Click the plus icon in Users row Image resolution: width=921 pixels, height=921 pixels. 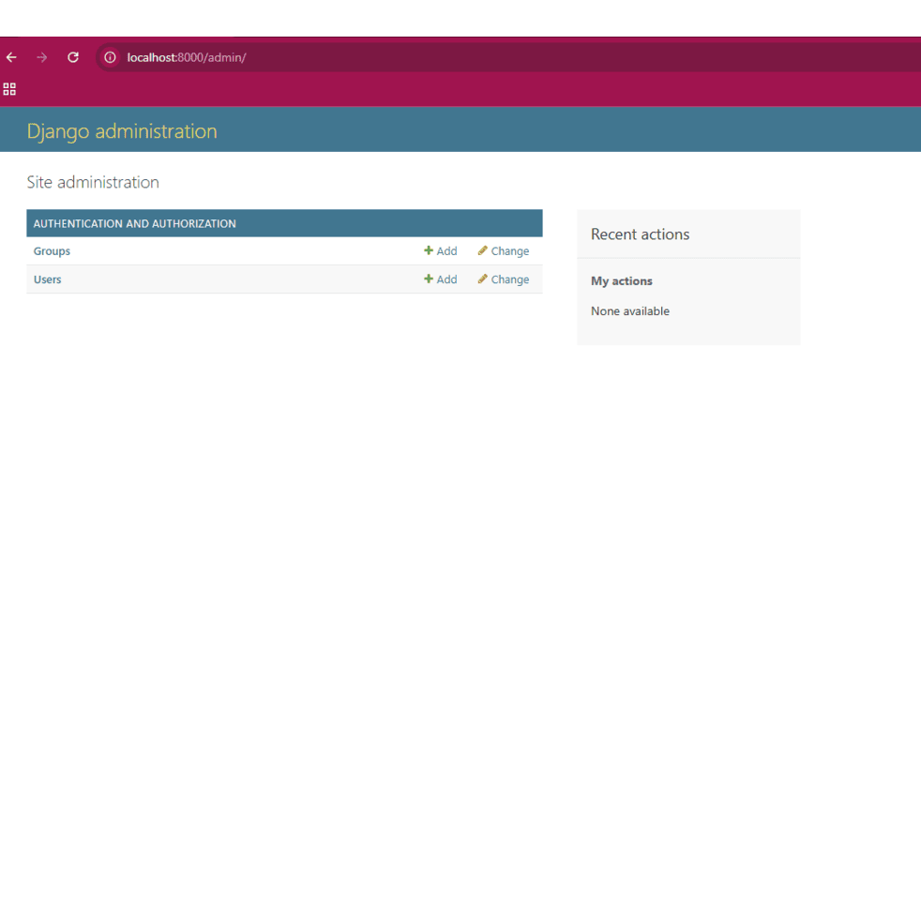[x=429, y=279]
